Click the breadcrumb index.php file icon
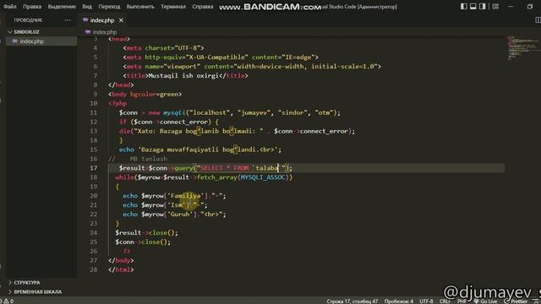 tap(88, 32)
